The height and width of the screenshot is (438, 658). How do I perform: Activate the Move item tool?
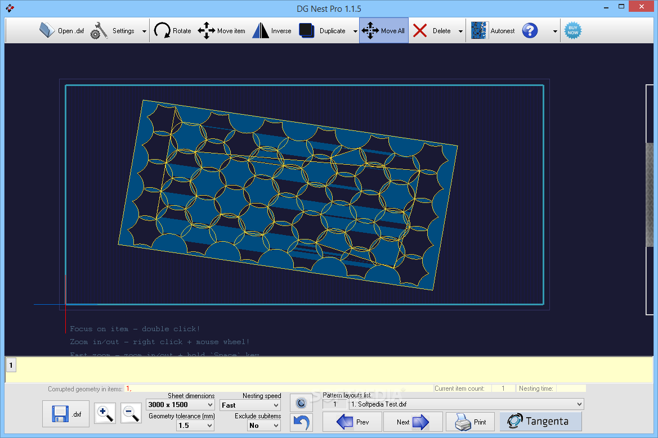(221, 30)
